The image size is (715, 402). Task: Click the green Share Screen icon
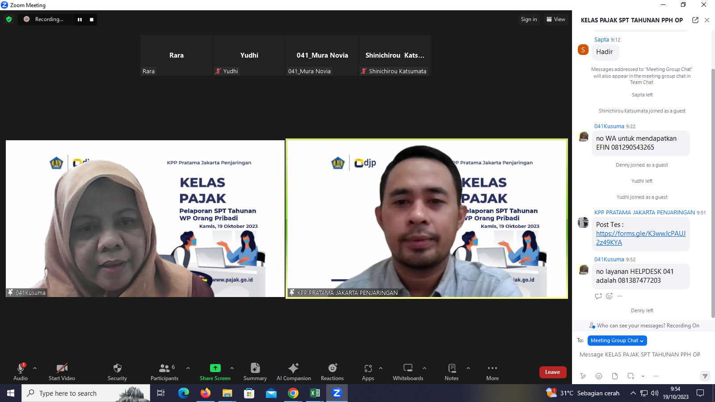[x=215, y=368]
